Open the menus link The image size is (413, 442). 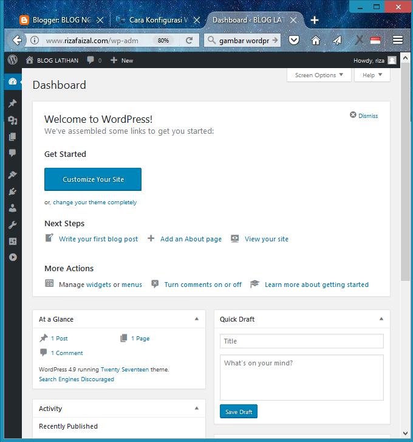(x=132, y=285)
